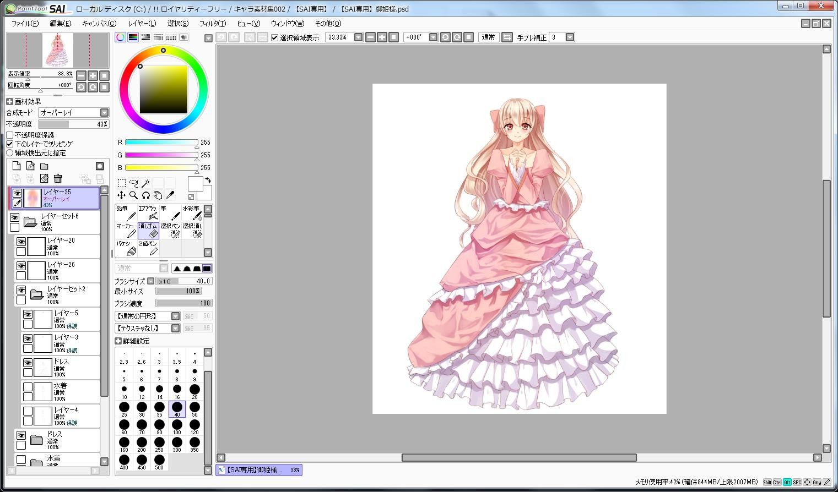838x492 pixels.
Task: Open the レイヤー(L) menu
Action: pos(142,24)
